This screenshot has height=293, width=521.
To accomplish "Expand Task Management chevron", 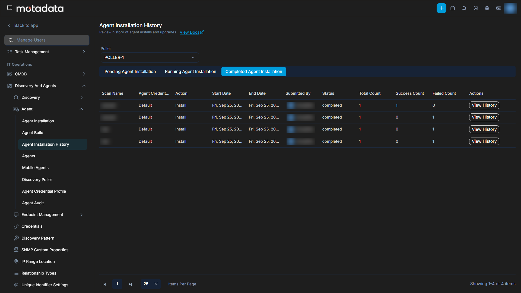I will coord(84,52).
